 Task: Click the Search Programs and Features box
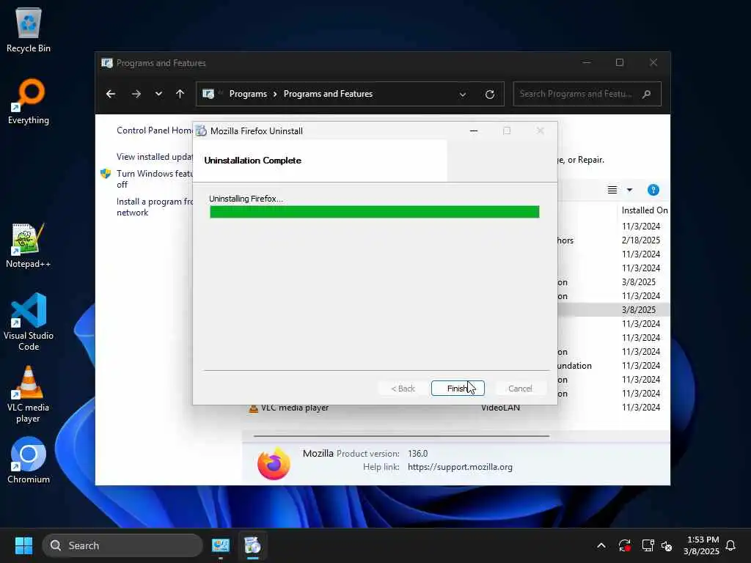coord(587,94)
